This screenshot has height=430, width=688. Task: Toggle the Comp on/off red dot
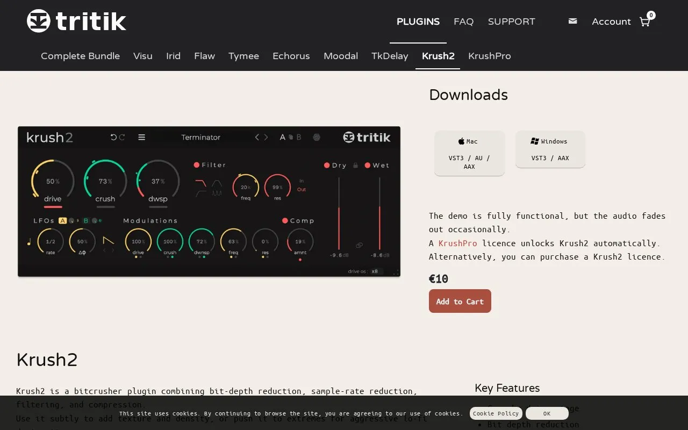pos(285,220)
